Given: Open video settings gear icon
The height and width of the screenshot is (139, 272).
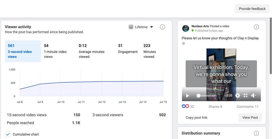Looking at the screenshot, I should (238, 95).
